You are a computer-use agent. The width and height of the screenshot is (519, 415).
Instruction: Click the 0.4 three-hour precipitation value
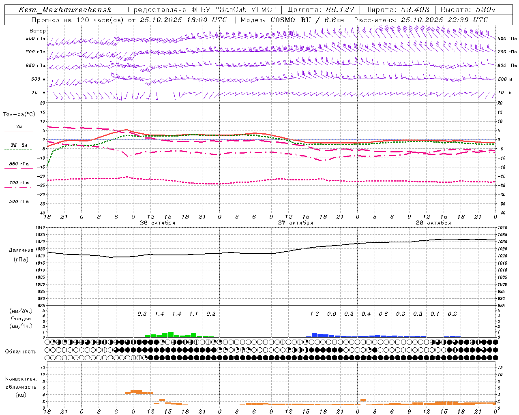click(366, 314)
